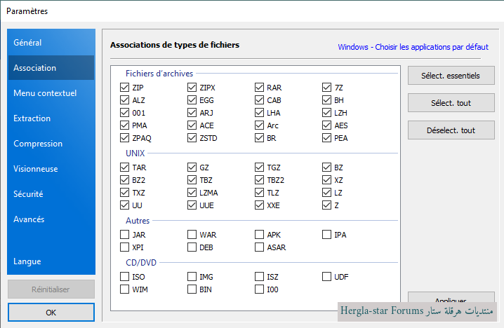Uncheck the ALZ checkbox
This screenshot has width=504, height=328.
click(x=124, y=100)
